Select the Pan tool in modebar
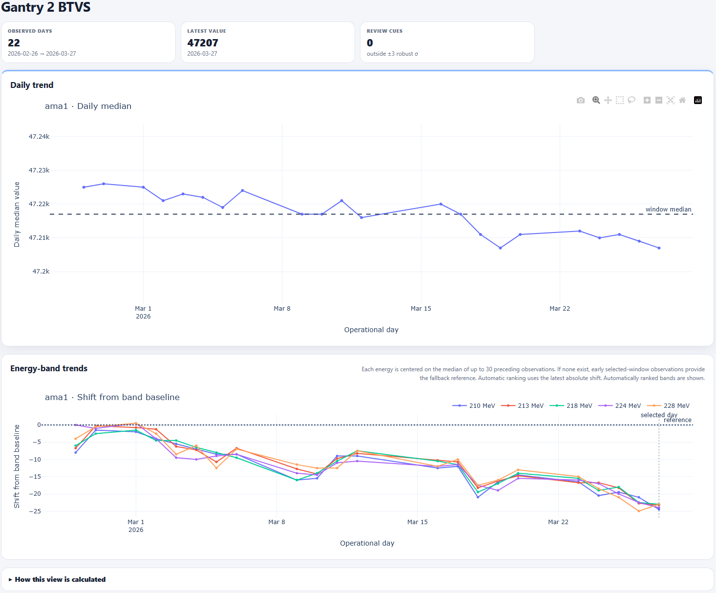 pyautogui.click(x=608, y=100)
